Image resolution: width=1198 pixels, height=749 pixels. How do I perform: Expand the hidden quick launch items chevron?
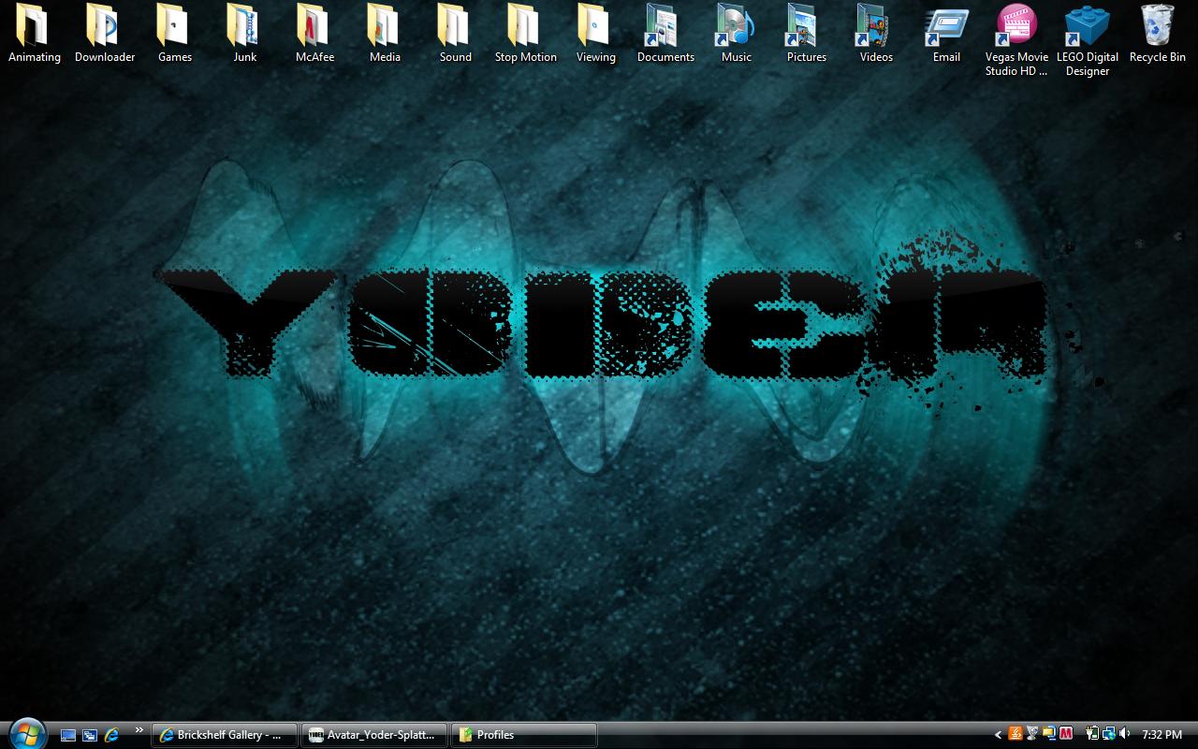[x=139, y=730]
